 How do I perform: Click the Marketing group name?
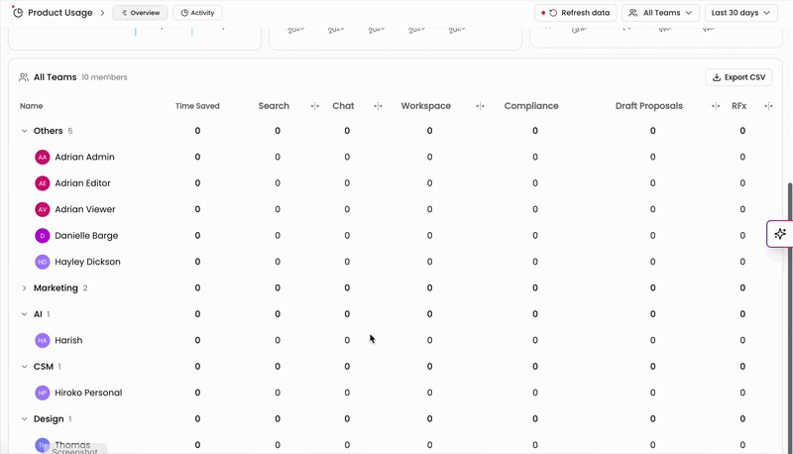[x=56, y=288]
